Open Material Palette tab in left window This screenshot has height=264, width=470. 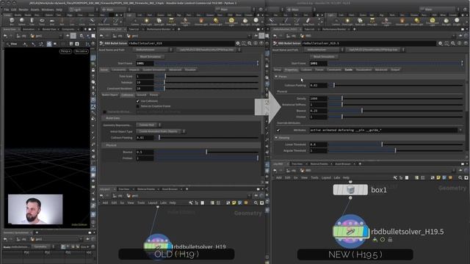tap(146, 189)
